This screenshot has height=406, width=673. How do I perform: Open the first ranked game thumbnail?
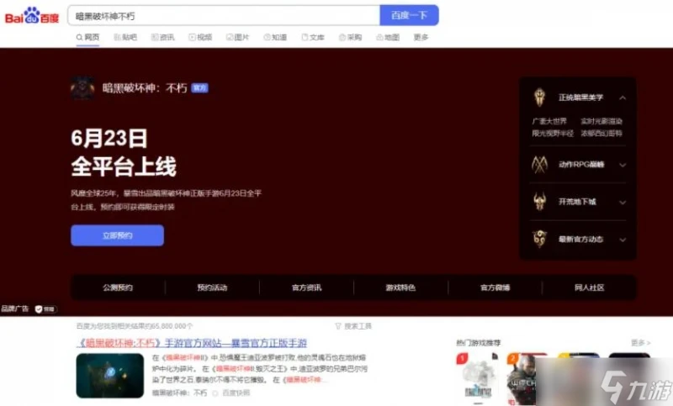click(x=478, y=377)
